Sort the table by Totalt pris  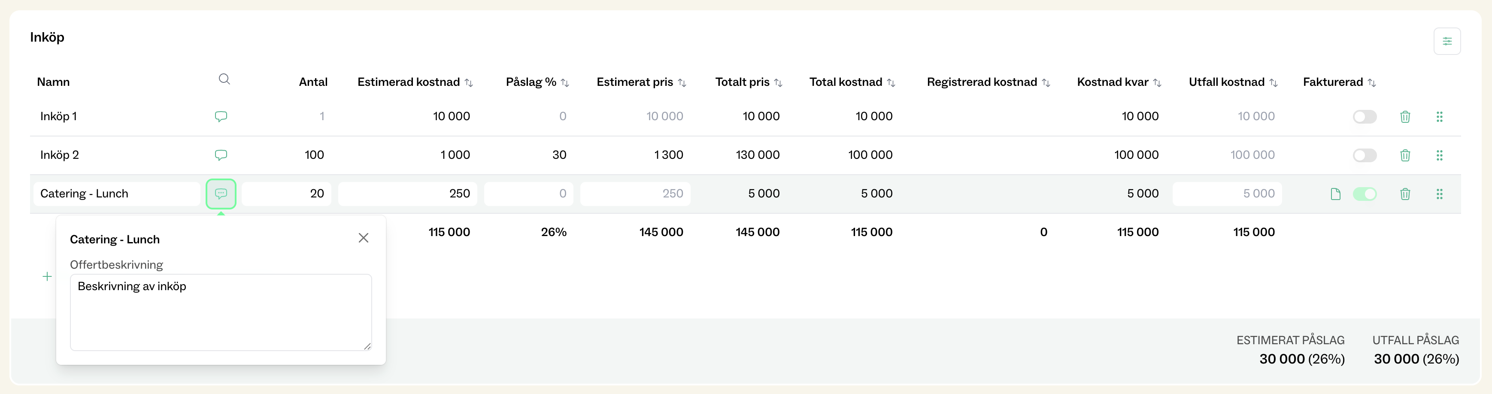click(x=778, y=83)
